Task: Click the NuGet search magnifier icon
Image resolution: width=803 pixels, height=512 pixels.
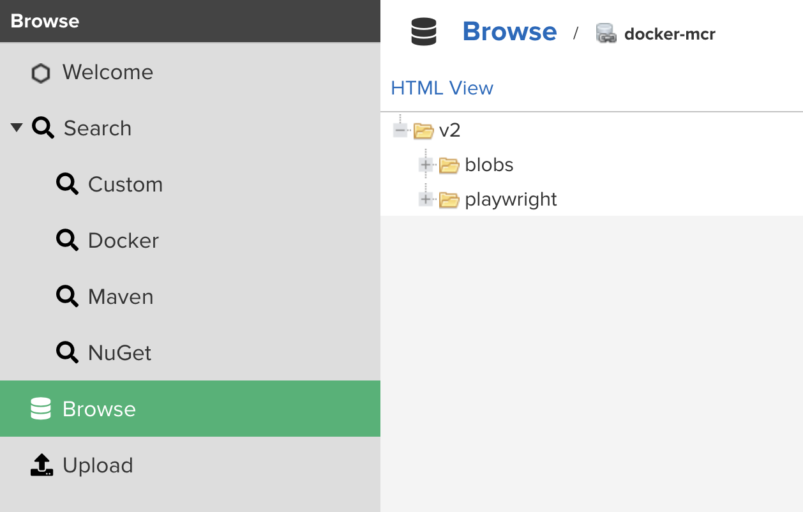Action: point(67,353)
